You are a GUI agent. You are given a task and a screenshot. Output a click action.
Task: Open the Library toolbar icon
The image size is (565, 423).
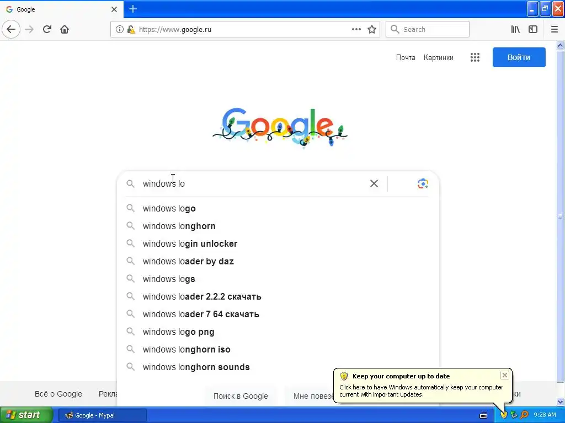click(x=515, y=29)
